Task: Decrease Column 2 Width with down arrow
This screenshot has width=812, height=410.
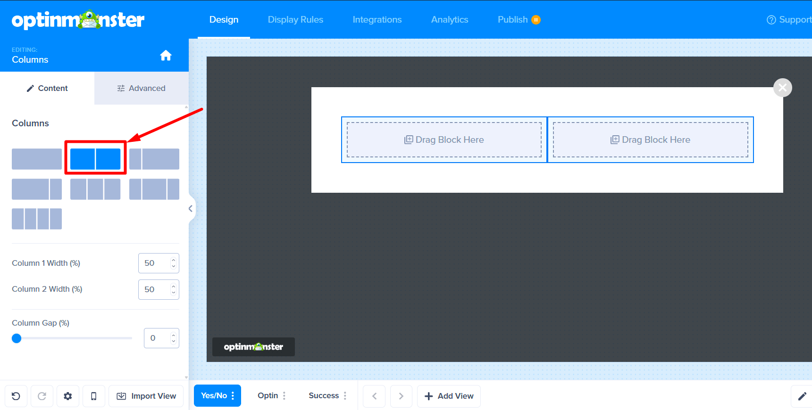Action: point(174,293)
